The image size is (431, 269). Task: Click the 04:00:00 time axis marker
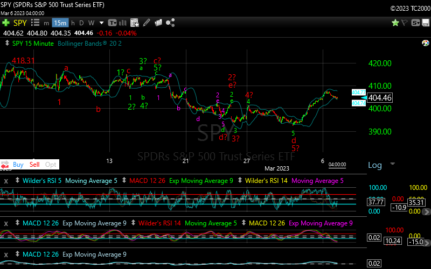(337, 165)
